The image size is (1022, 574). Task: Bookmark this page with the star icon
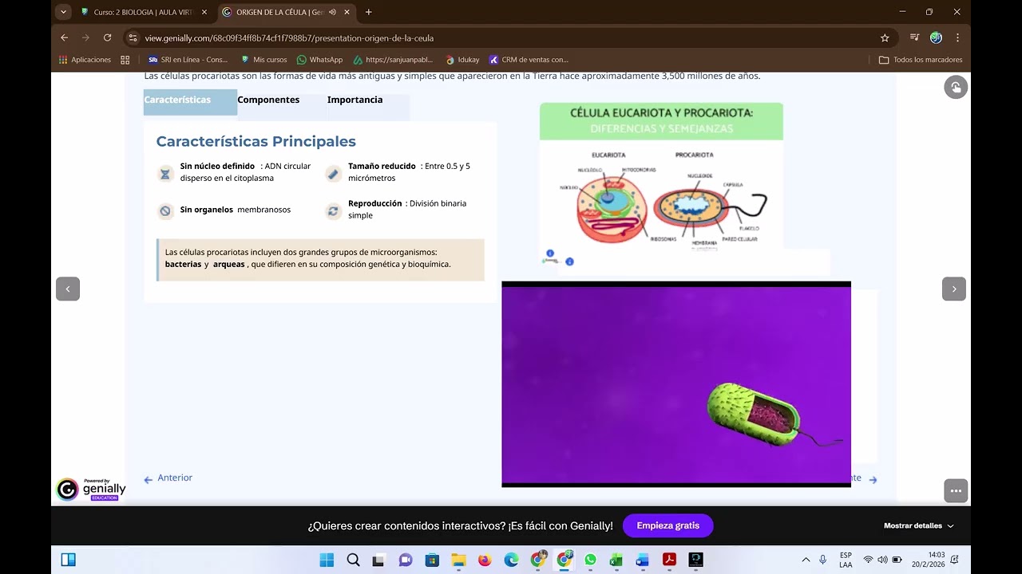tap(885, 37)
